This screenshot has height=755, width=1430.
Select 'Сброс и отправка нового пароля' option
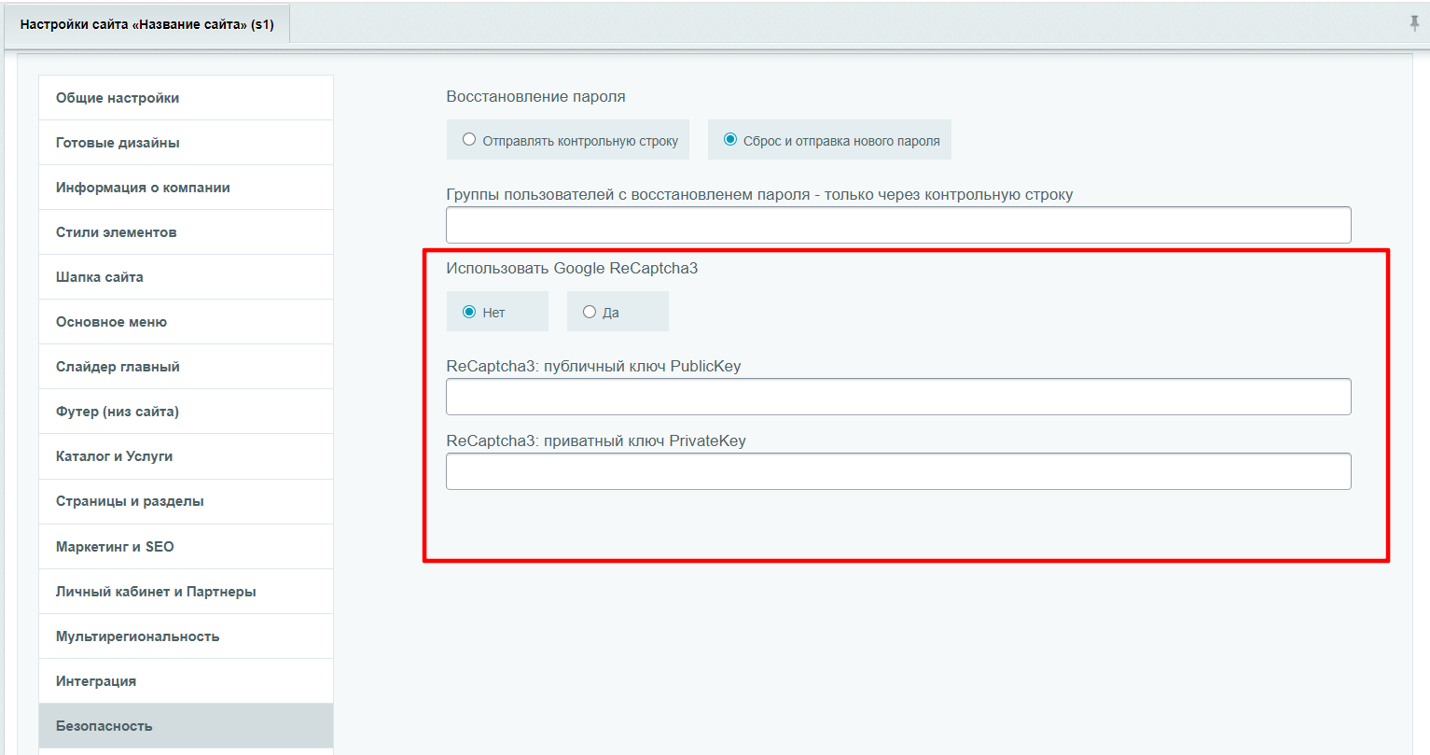pyautogui.click(x=730, y=140)
